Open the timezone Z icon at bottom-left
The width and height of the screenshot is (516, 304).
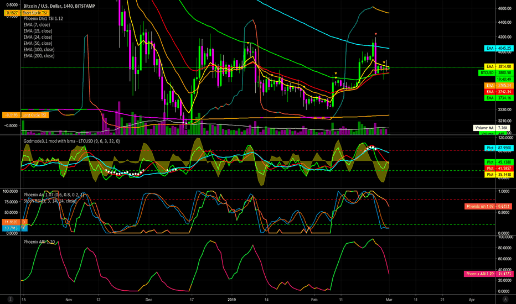tap(10, 299)
